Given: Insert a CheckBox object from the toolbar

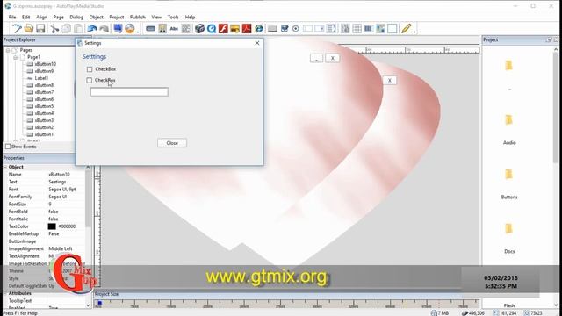Looking at the screenshot, I should pyautogui.click(x=285, y=29).
